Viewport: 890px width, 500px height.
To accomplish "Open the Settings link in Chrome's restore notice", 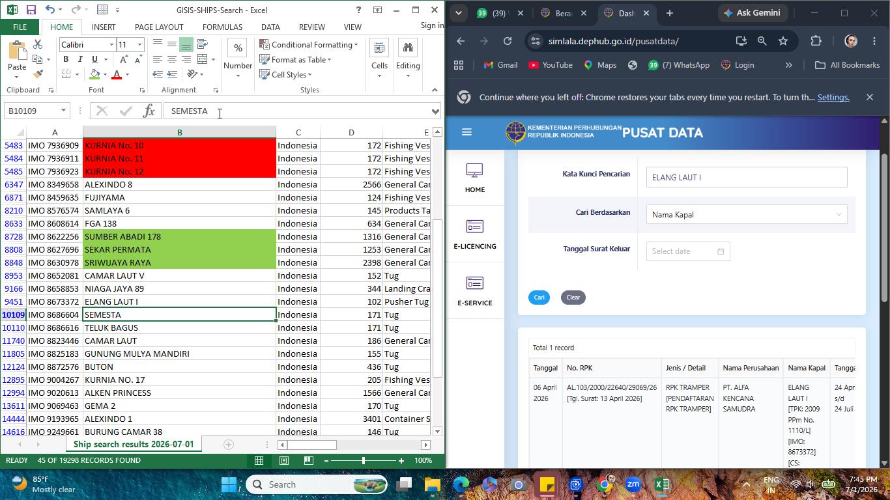I will [x=833, y=97].
